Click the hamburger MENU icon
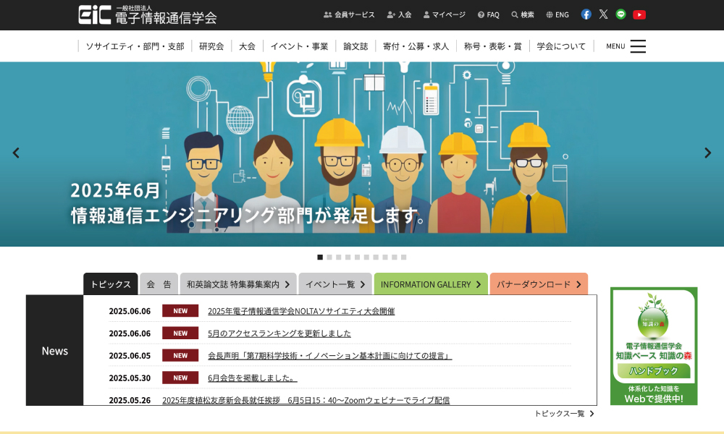Screen dimensions: 724x434 pyautogui.click(x=637, y=46)
